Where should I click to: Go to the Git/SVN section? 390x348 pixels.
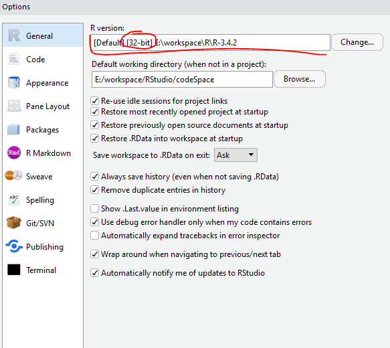[43, 223]
